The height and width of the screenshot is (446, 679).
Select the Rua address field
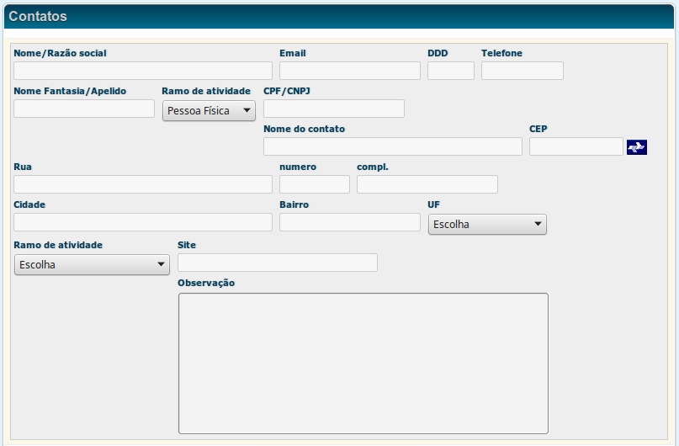pyautogui.click(x=143, y=184)
